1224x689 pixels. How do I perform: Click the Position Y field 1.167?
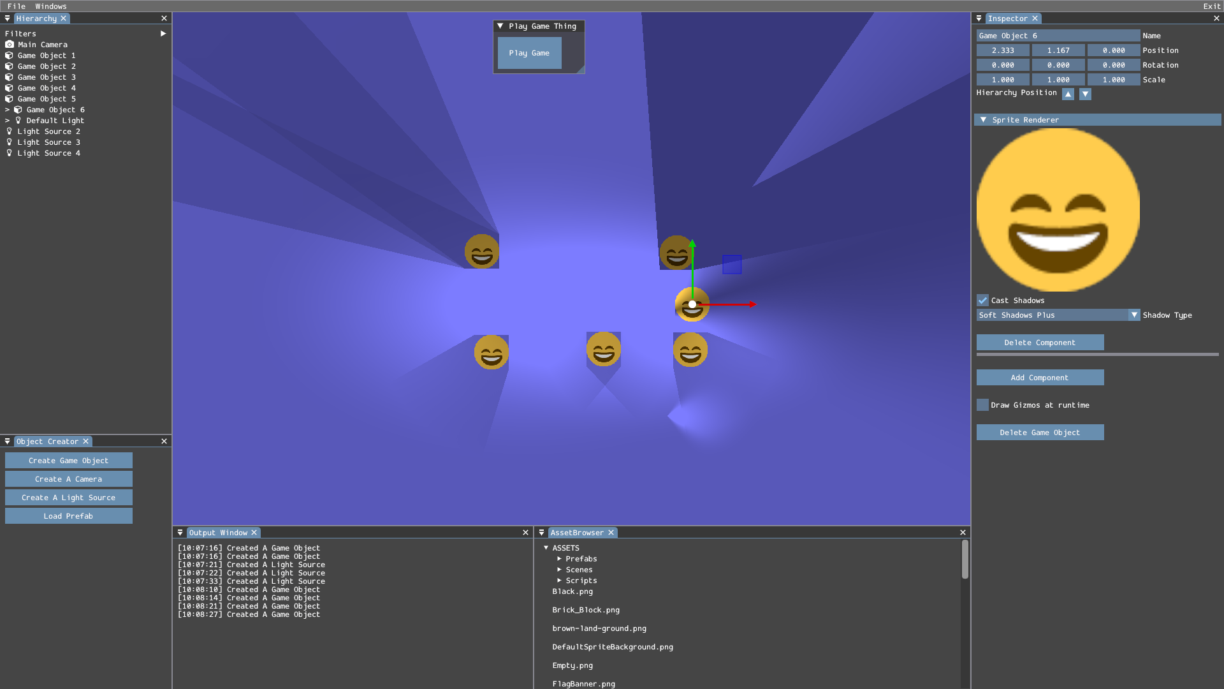click(1058, 50)
